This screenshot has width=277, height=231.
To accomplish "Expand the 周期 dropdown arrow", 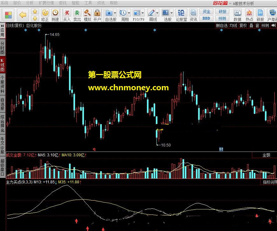I will tap(129, 13).
